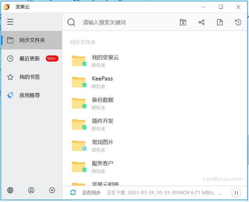Click the share icon in toolbar
Screen dimensions: 249x202
[x=201, y=22]
